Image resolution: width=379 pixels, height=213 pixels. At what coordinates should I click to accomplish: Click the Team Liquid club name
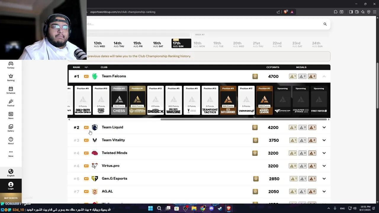112,127
